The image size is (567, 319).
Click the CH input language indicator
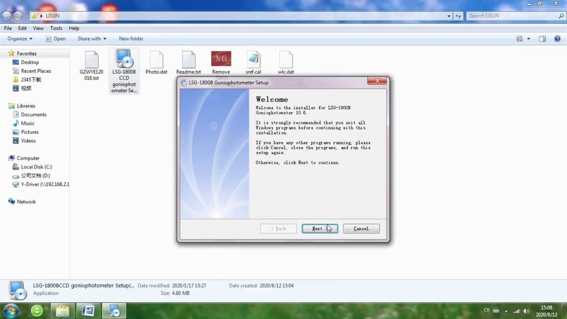pos(487,310)
